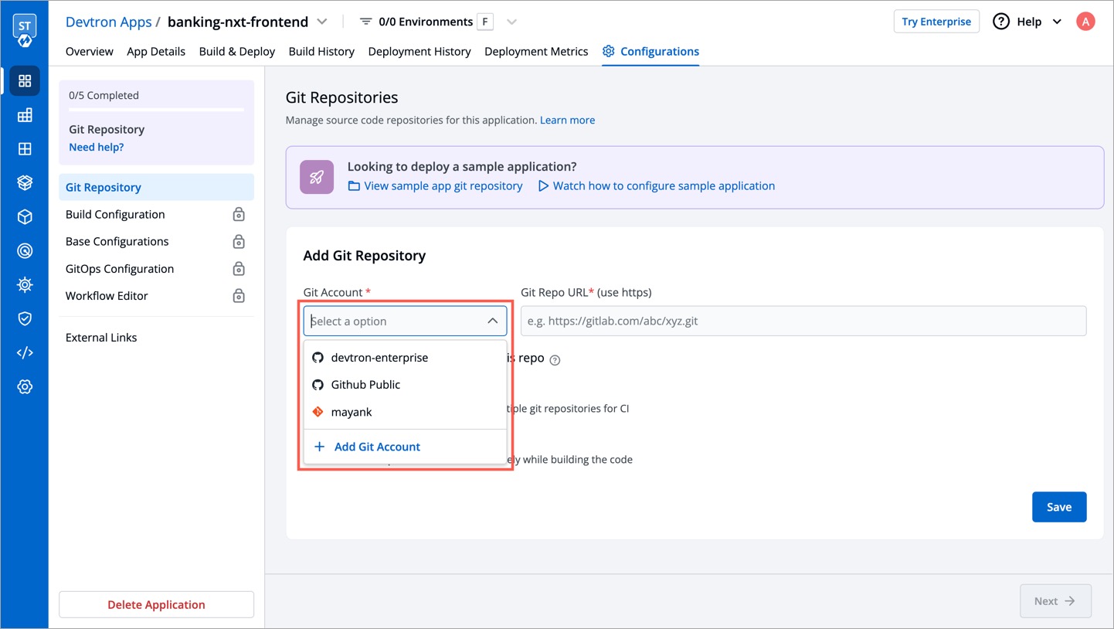Select the Applications grid icon in sidebar
Screen dimensions: 1114x629
pyautogui.click(x=24, y=80)
